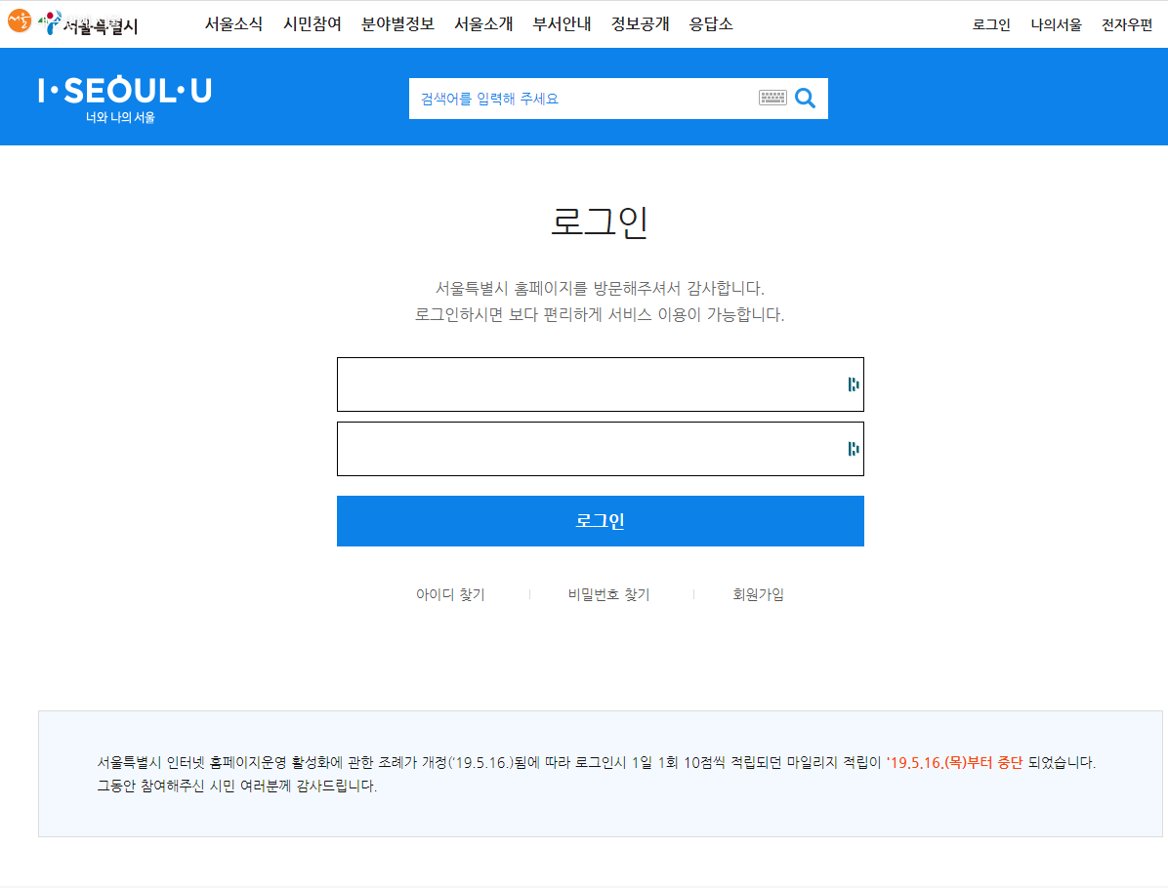Screen dimensions: 1168x888
Task: Go to 회원가입 sign-up link
Action: [x=758, y=594]
